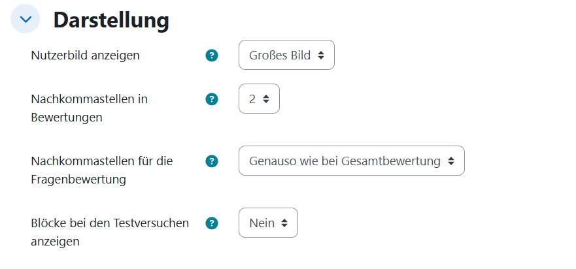Screen dimensions: 576x269
Task: Open help for Nachkommastellen für die Fragenbewertung
Action: pos(211,161)
